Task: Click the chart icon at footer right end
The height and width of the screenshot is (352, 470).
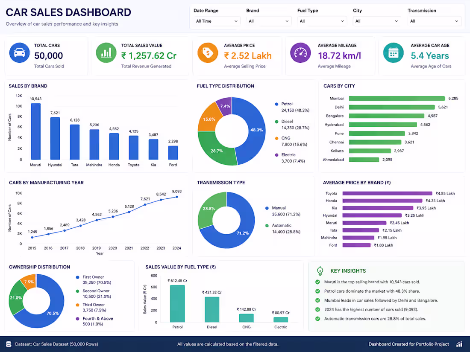Action: [459, 344]
